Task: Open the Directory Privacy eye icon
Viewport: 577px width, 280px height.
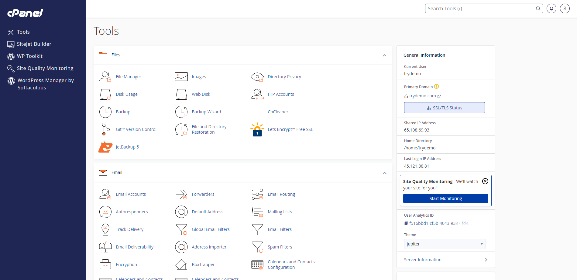Action: [x=257, y=77]
